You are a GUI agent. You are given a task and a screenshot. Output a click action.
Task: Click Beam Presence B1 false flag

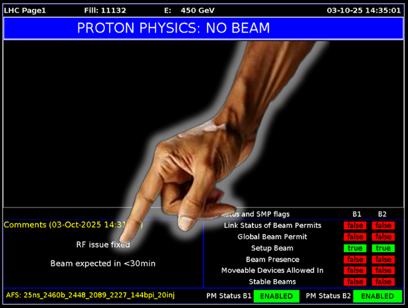click(x=355, y=260)
